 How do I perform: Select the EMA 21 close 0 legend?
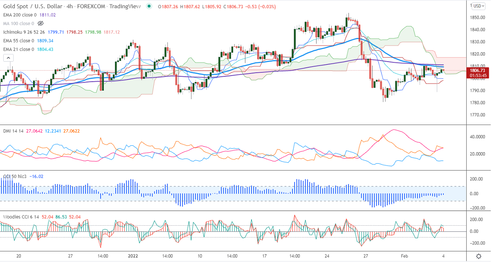pyautogui.click(x=19, y=49)
